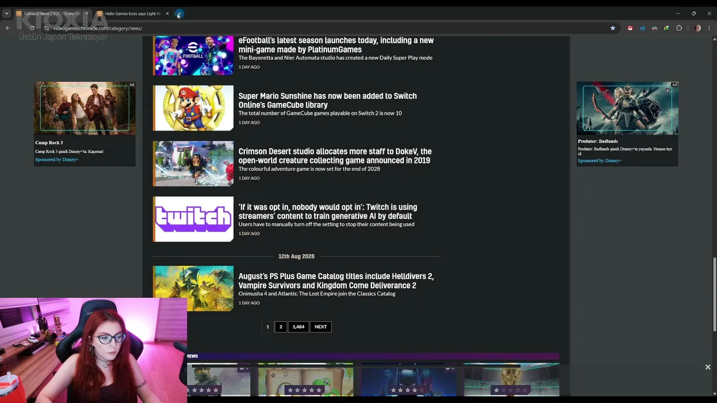Screen dimensions: 717x403
Task: Open the August PS Plus Game Catalog article
Action: coord(336,280)
